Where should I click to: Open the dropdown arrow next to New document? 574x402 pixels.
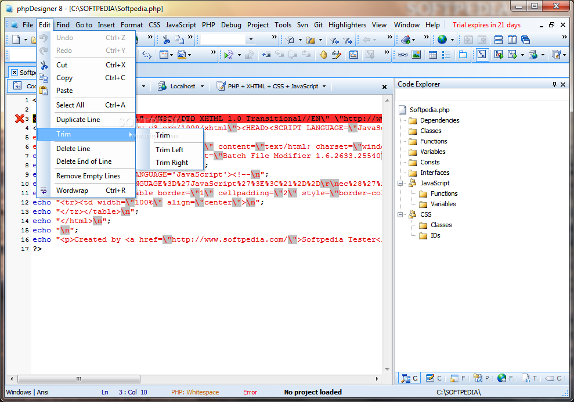pos(26,40)
